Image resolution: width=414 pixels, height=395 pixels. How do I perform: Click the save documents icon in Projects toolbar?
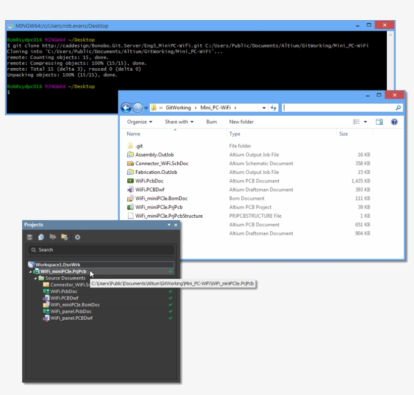pos(30,237)
